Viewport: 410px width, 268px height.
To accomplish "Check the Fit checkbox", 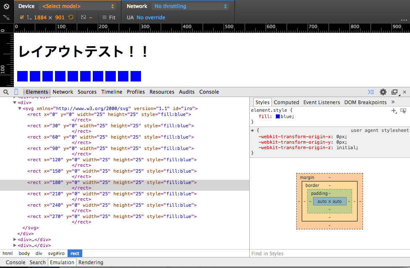I will (104, 17).
